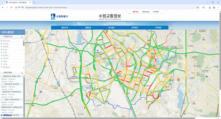Open the HOME link with house icon

pyautogui.click(x=136, y=12)
